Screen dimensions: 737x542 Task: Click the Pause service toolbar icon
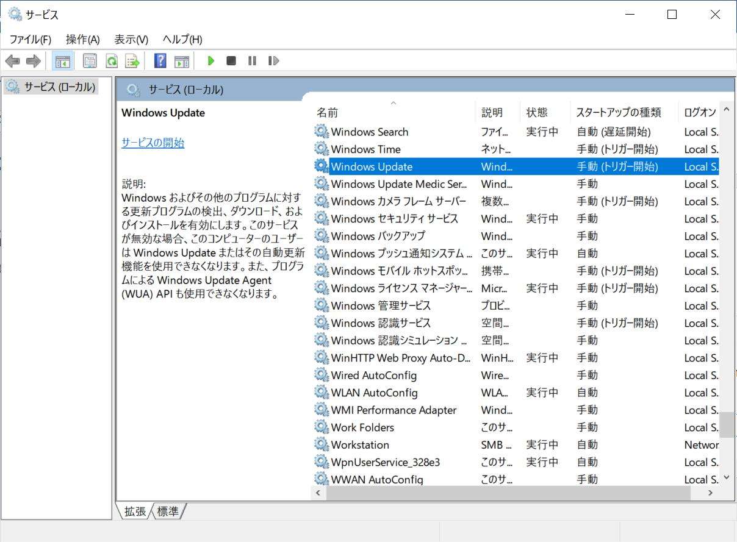(x=252, y=61)
